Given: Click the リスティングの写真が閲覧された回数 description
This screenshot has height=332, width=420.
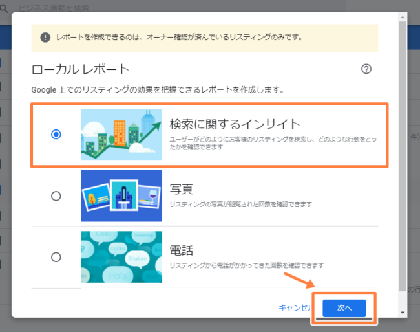Looking at the screenshot, I should (241, 205).
